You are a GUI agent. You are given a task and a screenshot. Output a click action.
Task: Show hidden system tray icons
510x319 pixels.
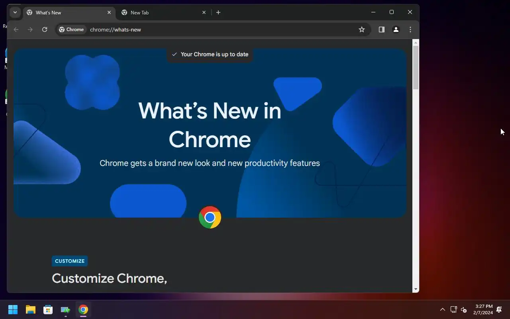(442, 309)
